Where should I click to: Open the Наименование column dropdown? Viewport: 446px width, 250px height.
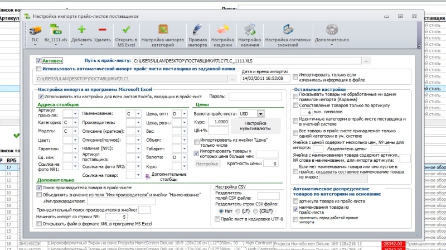pos(138,114)
